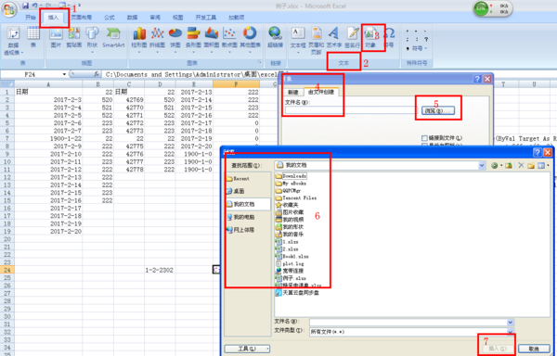This screenshot has height=356, width=557.
Task: Open the Tencent Files folder
Action: 296,197
